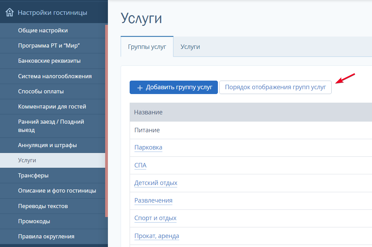Viewport: 372px width, 247px height.
Task: Open the Прокат, аренда link
Action: click(x=157, y=236)
